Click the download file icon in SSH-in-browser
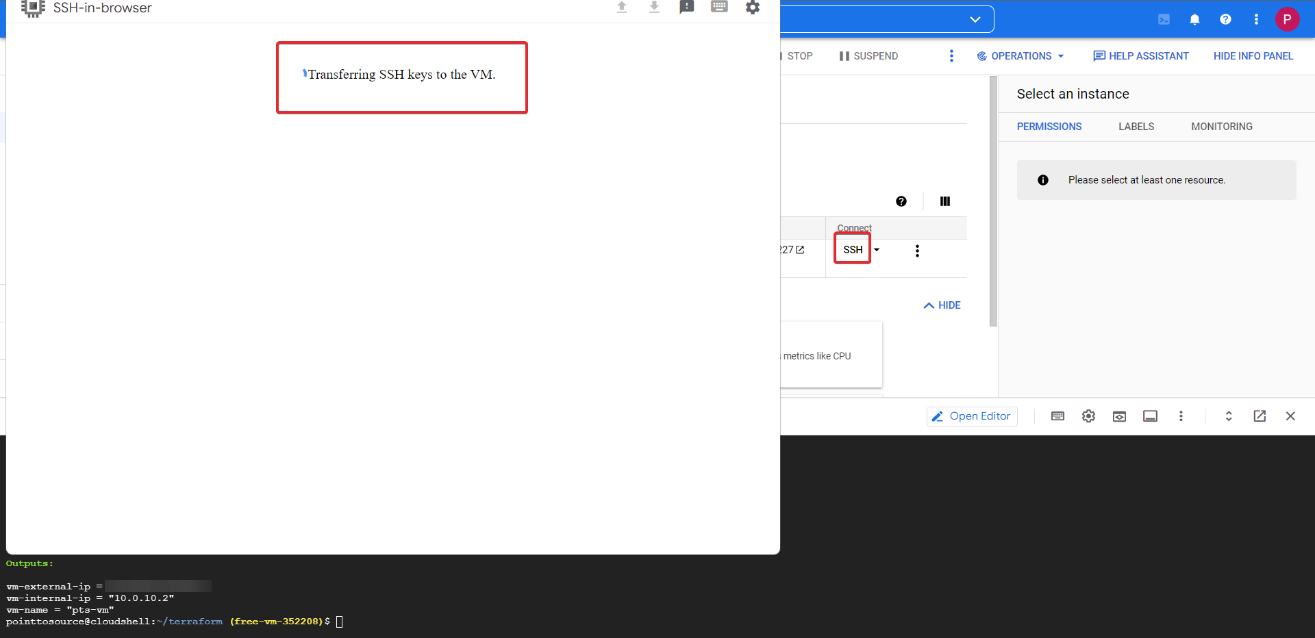 click(654, 7)
